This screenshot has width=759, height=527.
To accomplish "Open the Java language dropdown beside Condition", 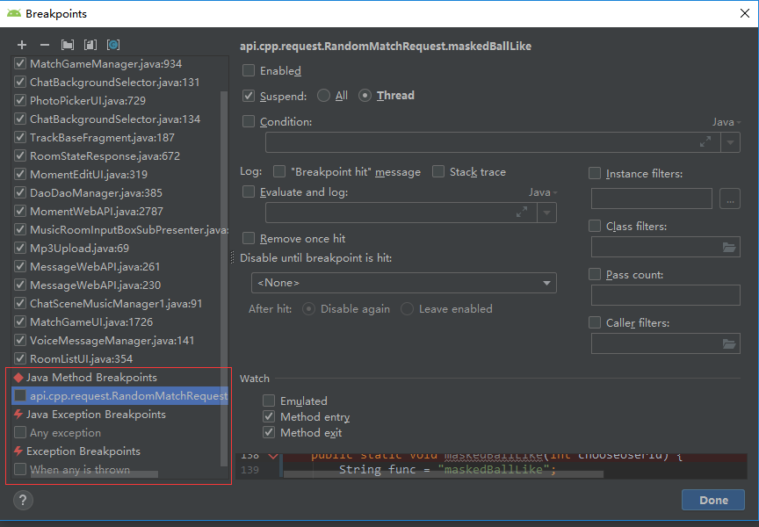I will coord(725,121).
